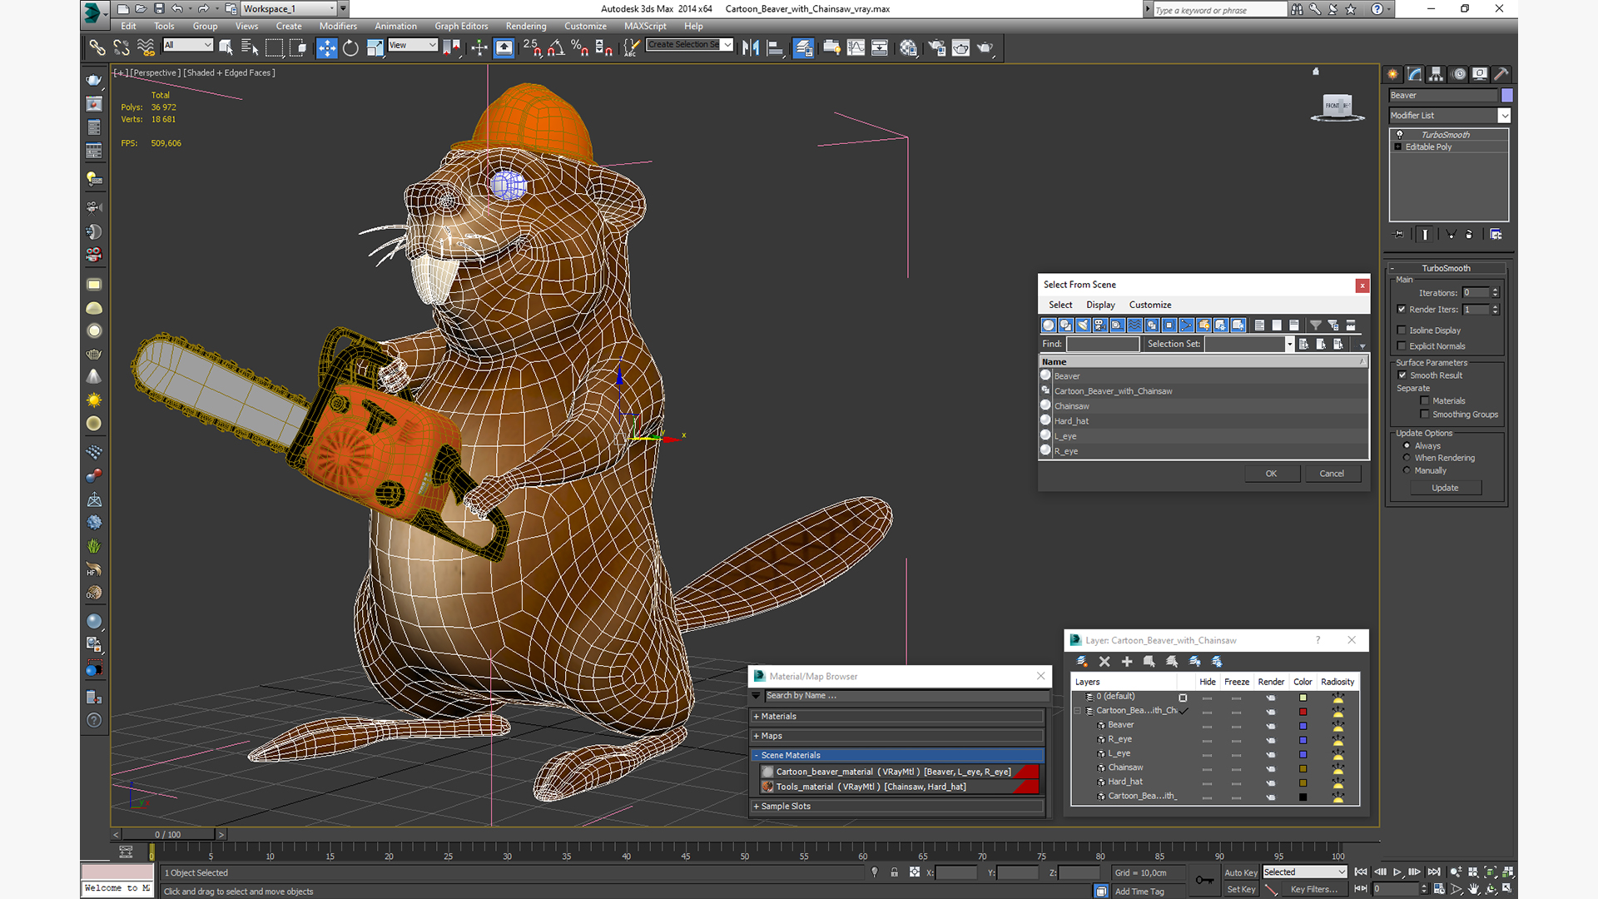The image size is (1598, 899).
Task: Click the Select and Link tool
Action: point(97,48)
